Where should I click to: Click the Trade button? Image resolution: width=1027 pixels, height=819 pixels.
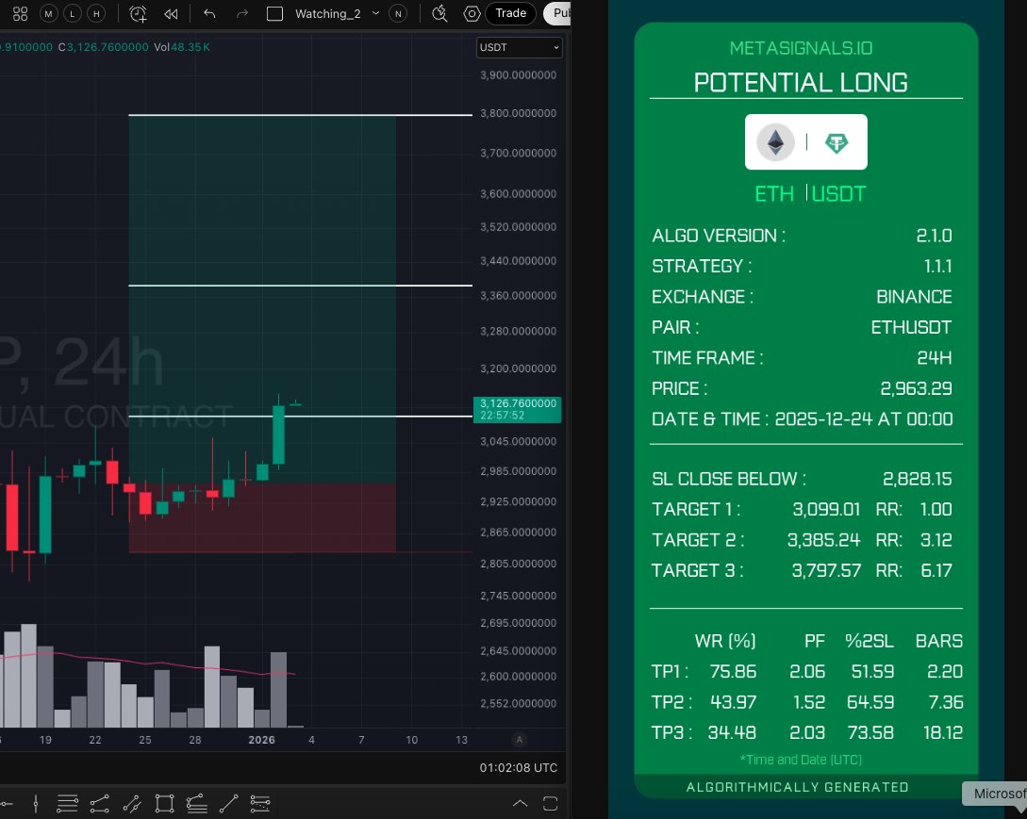(x=511, y=13)
